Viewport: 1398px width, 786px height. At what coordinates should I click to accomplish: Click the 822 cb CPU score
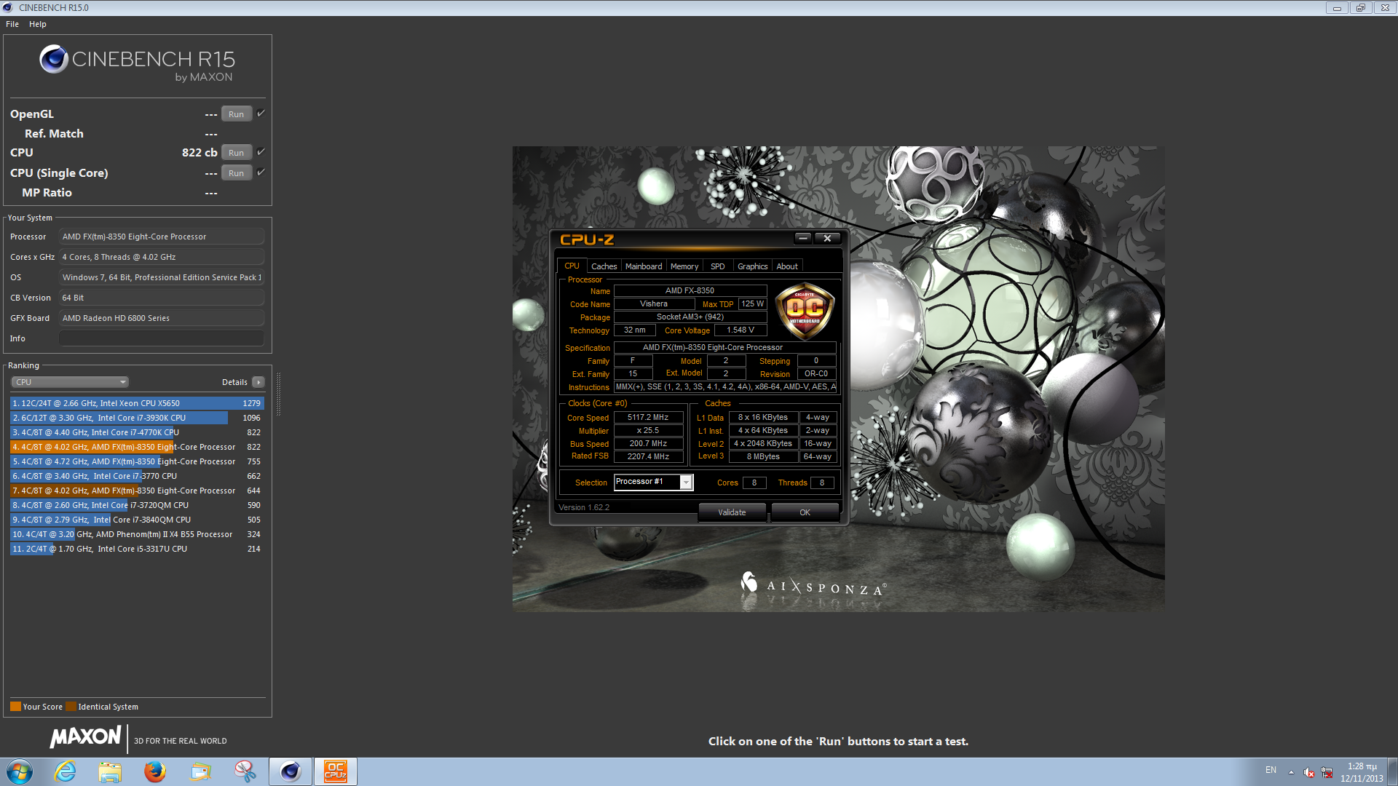(200, 152)
